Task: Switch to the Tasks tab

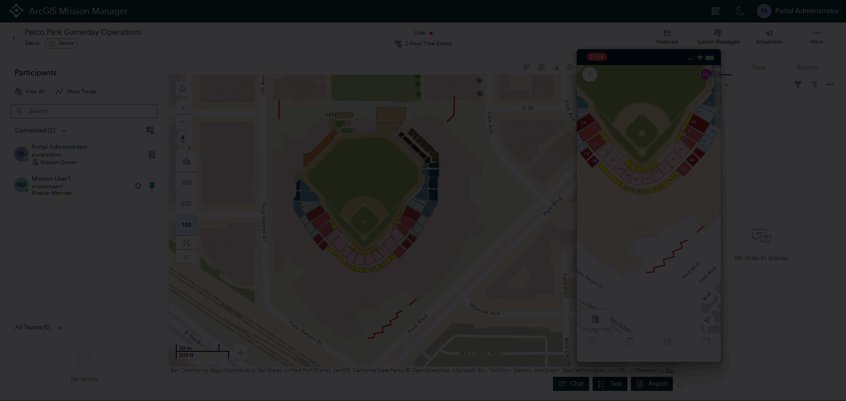Action: pyautogui.click(x=758, y=67)
